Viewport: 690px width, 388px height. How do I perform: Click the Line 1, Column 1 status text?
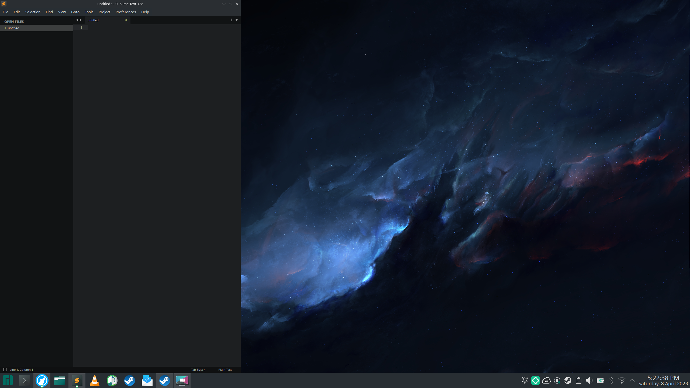pos(21,370)
